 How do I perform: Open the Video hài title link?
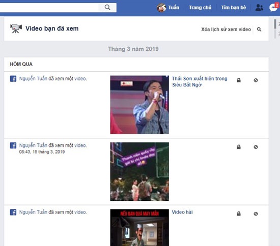(x=182, y=212)
